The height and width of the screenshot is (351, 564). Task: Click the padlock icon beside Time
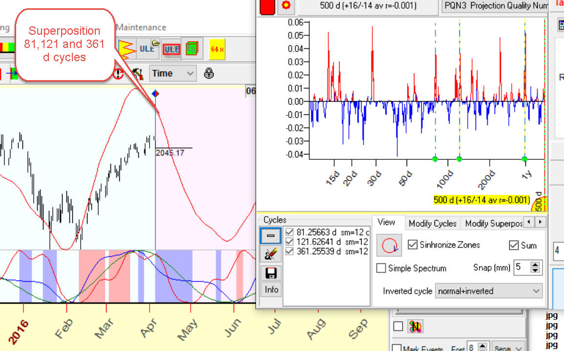coord(209,73)
